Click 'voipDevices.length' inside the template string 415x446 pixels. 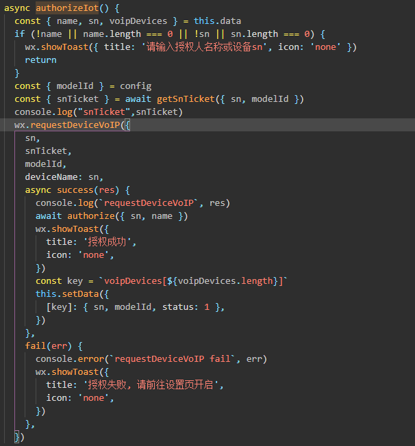(225, 281)
